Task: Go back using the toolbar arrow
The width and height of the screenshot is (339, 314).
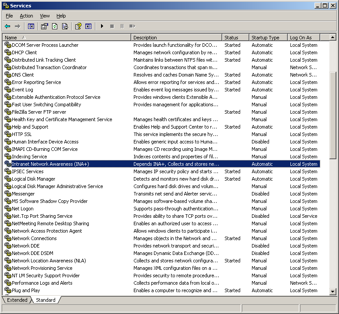Action: click(7, 26)
